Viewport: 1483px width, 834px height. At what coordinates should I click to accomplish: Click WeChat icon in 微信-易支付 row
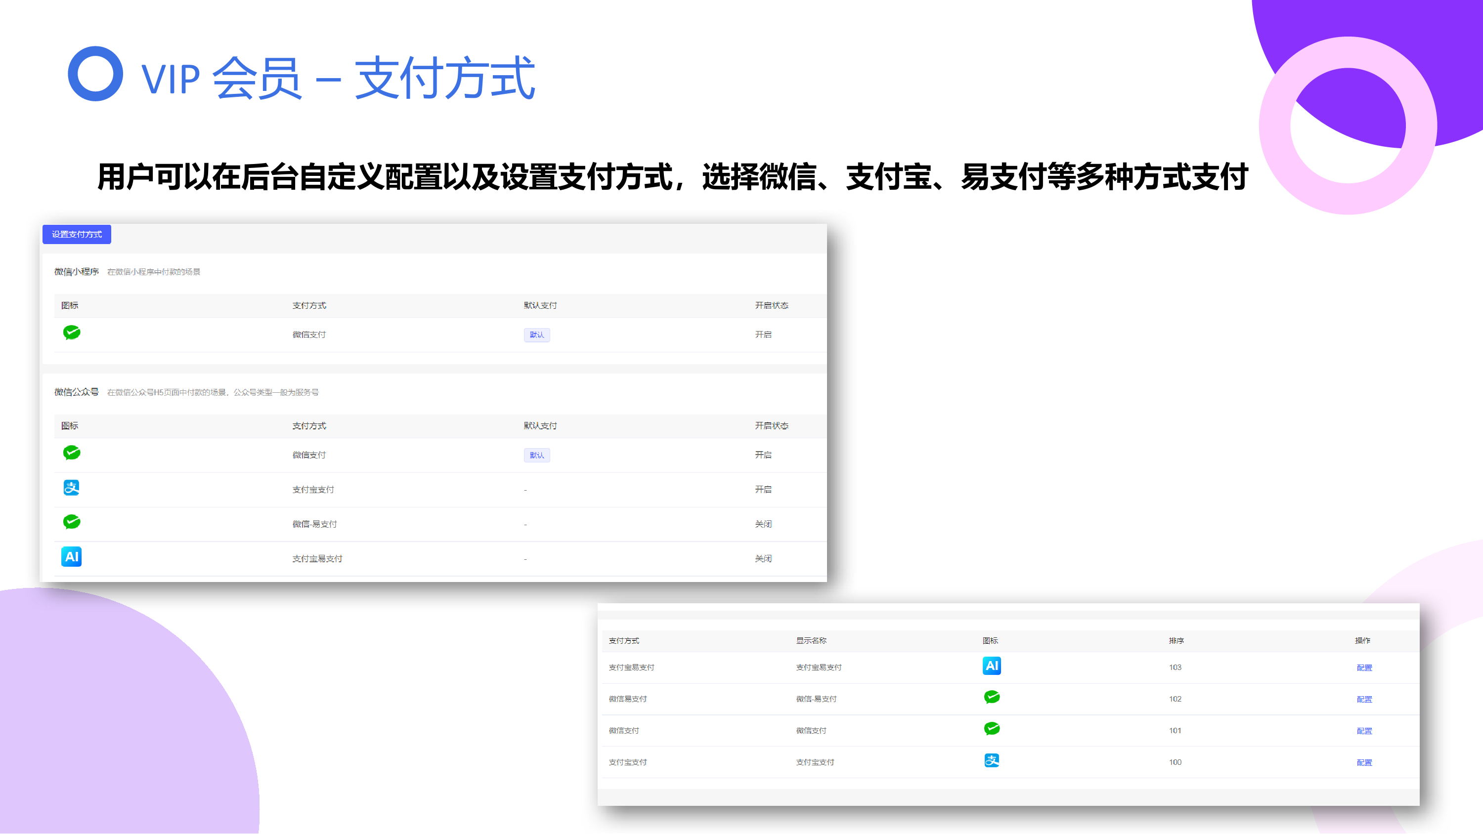pos(71,522)
